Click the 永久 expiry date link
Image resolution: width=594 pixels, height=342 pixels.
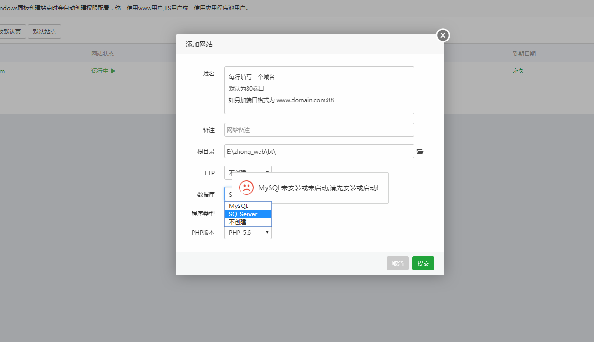click(518, 71)
